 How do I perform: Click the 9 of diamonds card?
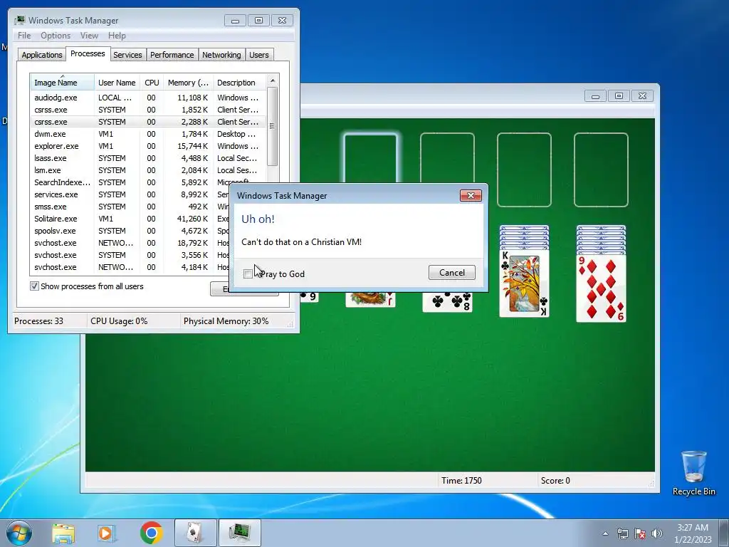click(x=601, y=288)
